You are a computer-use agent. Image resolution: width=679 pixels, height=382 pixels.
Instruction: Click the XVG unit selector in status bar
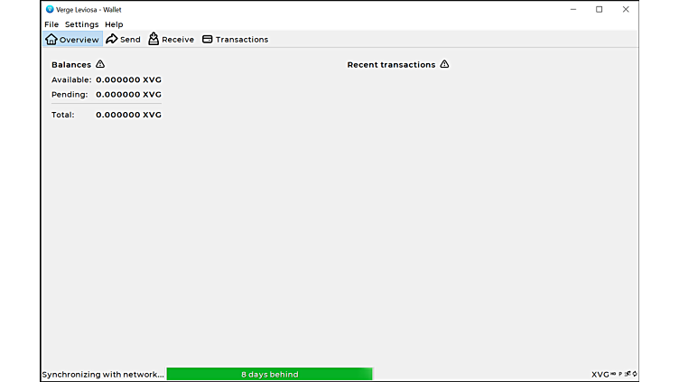[600, 374]
